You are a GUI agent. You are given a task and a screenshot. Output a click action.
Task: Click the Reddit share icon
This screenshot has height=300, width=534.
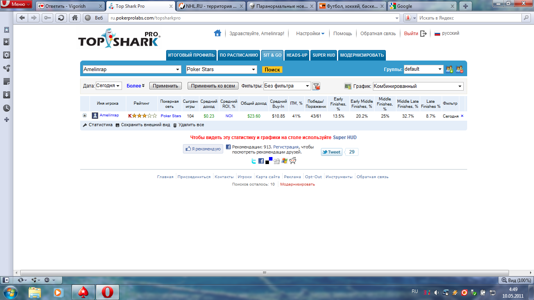(x=293, y=161)
